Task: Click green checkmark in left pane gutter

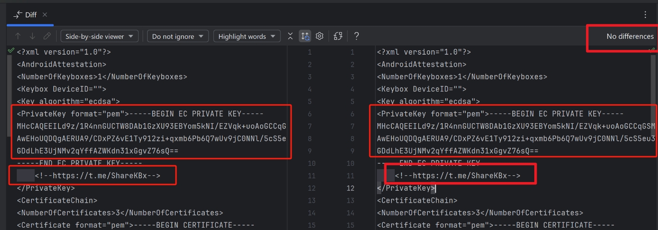Action: coord(11,50)
